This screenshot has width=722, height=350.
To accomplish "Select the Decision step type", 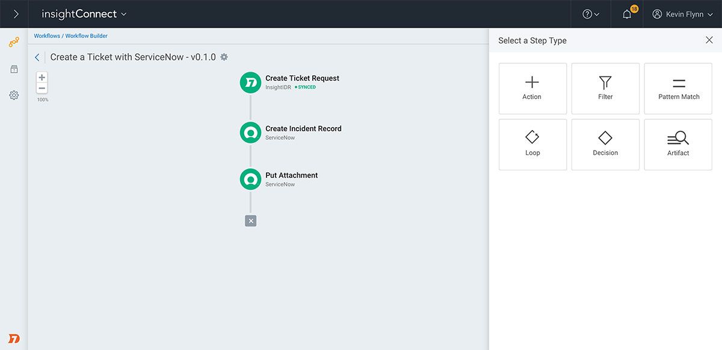I will click(605, 145).
